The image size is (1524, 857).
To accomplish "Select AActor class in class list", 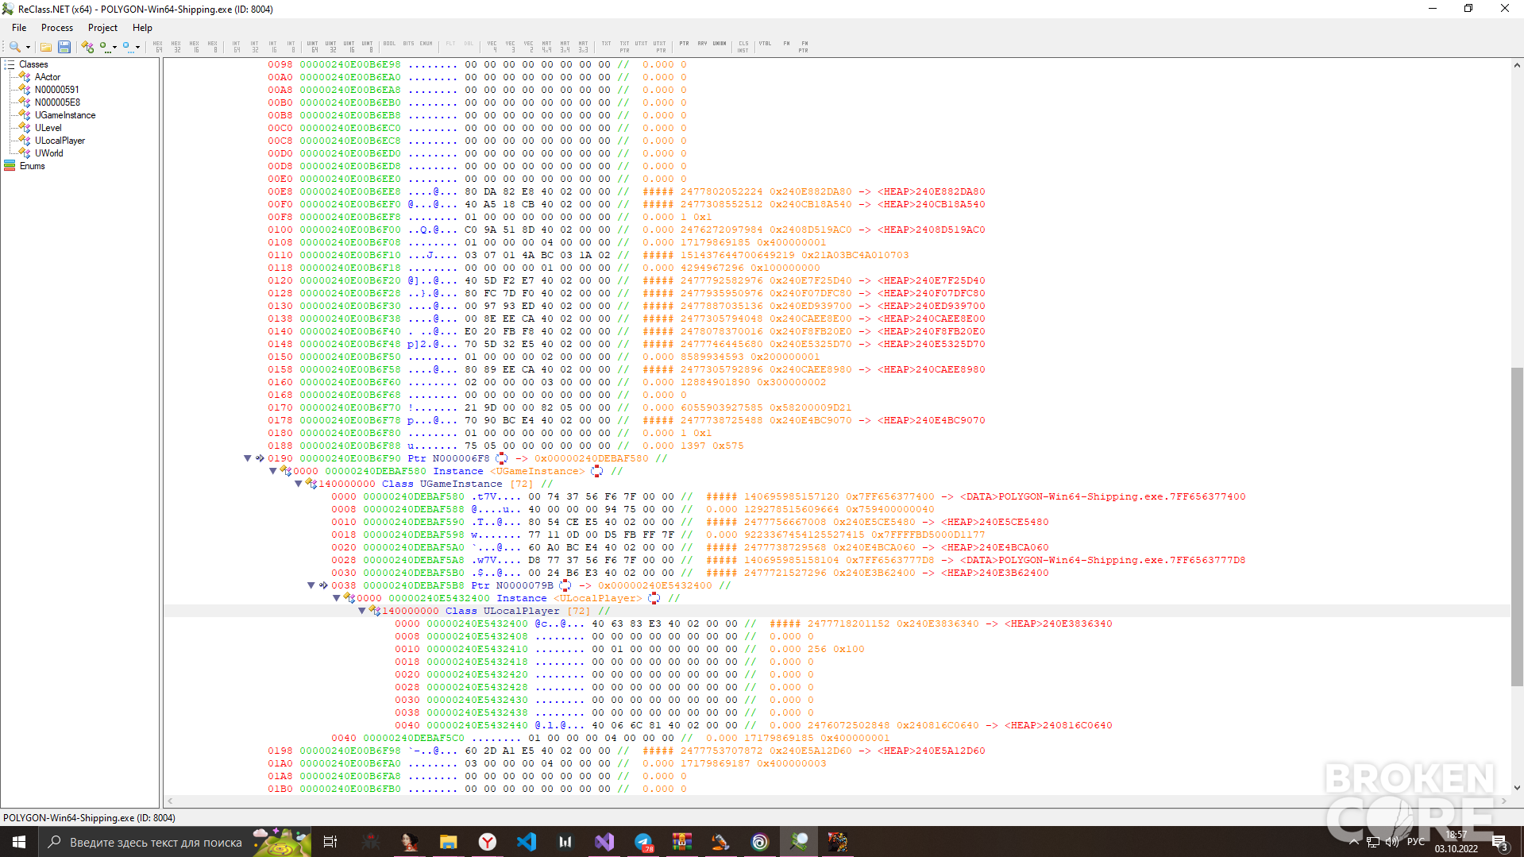I will pos(48,77).
